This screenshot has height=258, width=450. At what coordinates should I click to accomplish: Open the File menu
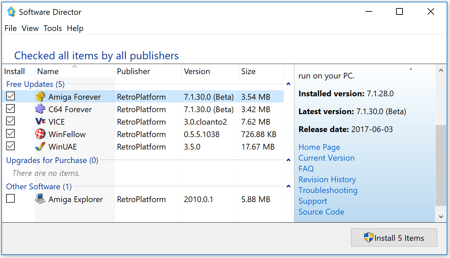pyautogui.click(x=11, y=28)
